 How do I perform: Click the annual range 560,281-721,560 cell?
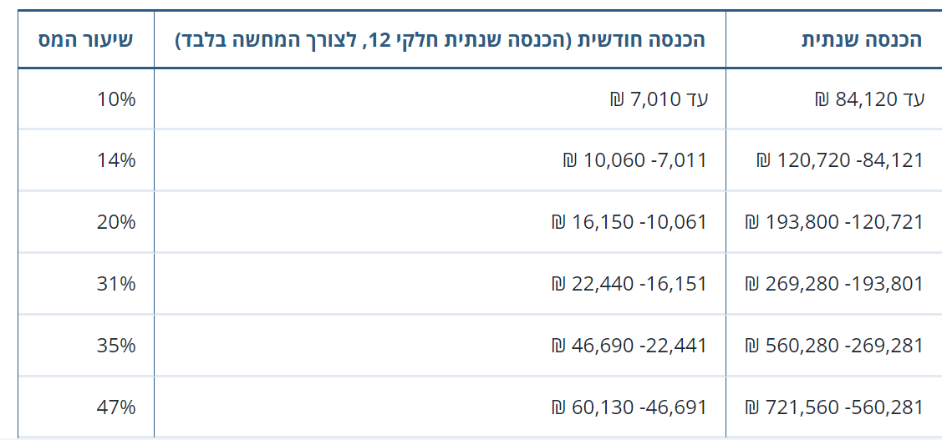click(x=834, y=407)
